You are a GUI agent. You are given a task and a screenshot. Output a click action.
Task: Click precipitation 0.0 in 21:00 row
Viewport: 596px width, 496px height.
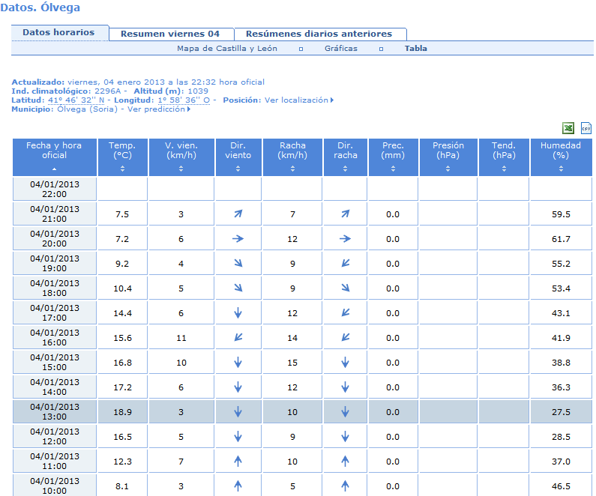click(x=393, y=214)
